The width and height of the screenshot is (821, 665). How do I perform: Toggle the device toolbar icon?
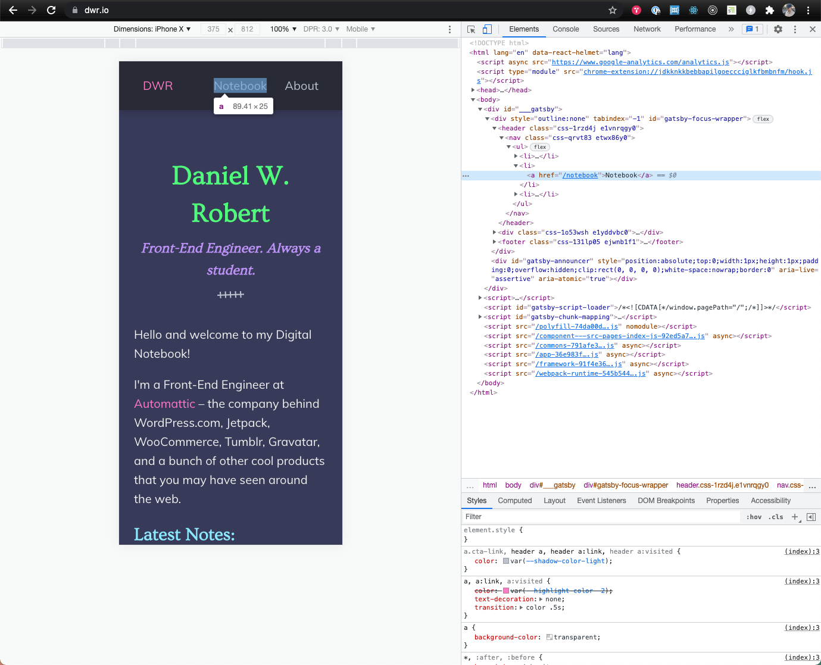[x=487, y=29]
